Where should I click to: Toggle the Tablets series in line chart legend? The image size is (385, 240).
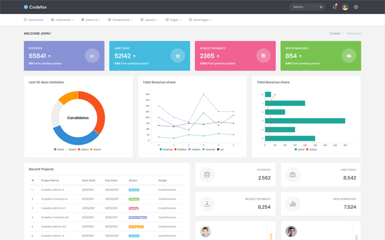pos(194,149)
